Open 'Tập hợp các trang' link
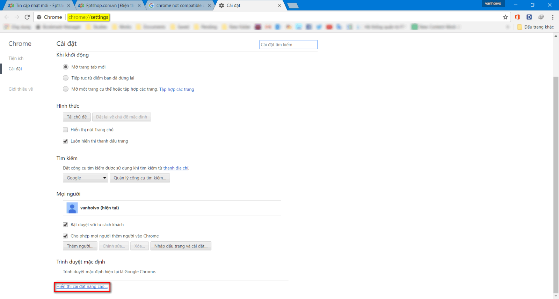Viewport: 559px width, 299px height. [x=177, y=90]
